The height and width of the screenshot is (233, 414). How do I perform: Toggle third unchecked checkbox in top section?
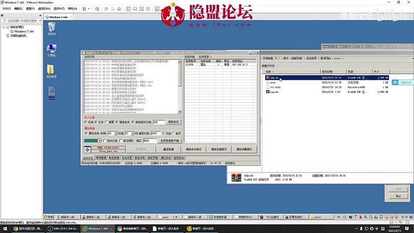[106, 123]
